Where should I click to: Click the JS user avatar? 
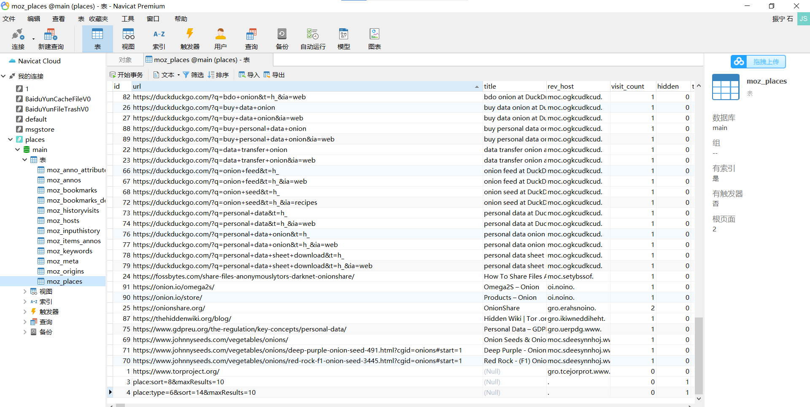coord(803,19)
